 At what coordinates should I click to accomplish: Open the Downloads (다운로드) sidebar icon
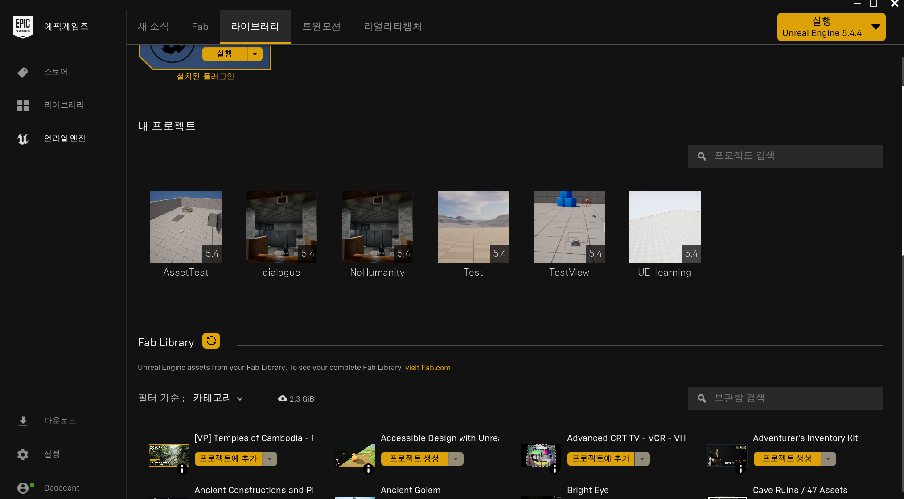tap(23, 421)
